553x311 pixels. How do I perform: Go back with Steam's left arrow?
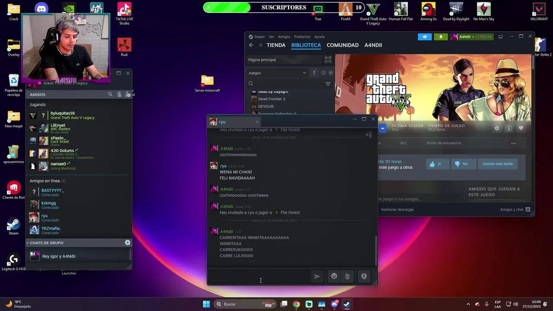point(251,45)
